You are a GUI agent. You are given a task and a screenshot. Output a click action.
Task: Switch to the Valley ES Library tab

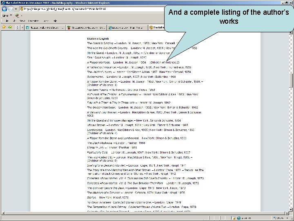[x=45, y=28]
